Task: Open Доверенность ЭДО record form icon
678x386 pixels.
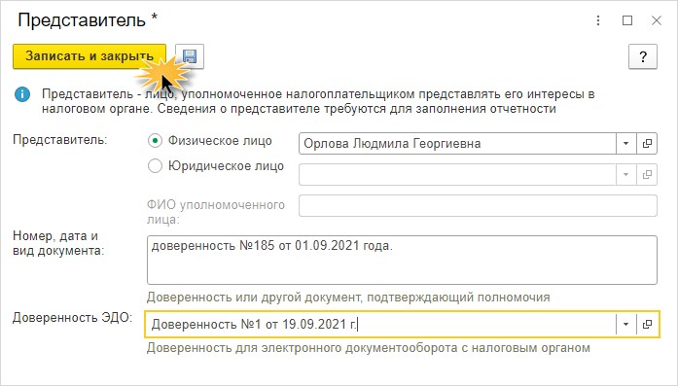Action: tap(647, 324)
